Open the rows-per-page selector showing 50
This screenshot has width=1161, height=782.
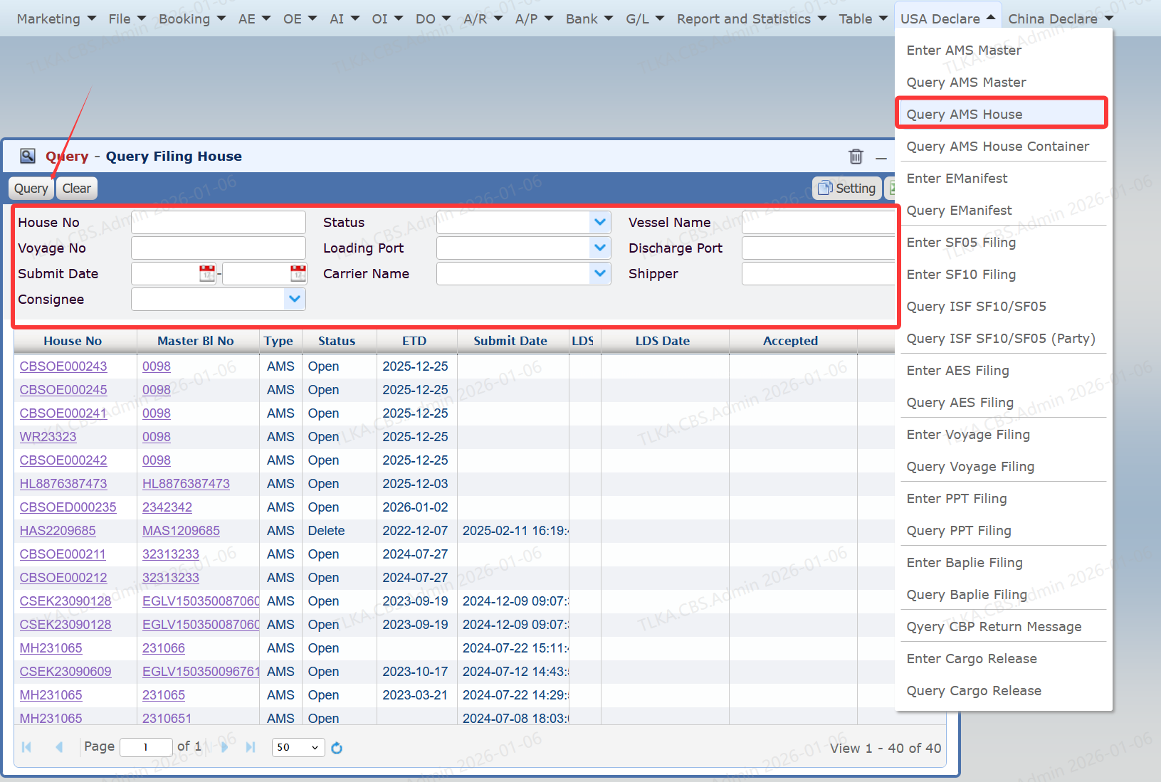point(298,747)
